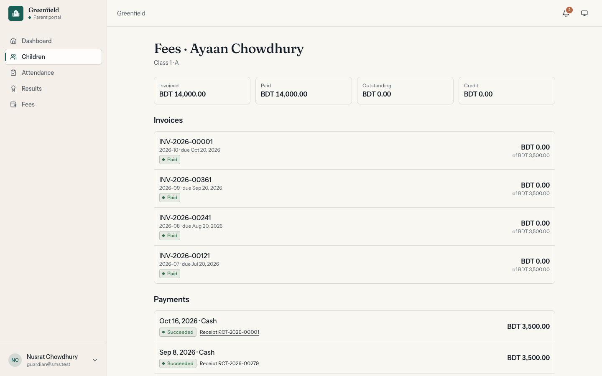The image size is (602, 376).
Task: Select Children in sidebar
Action: (54, 57)
